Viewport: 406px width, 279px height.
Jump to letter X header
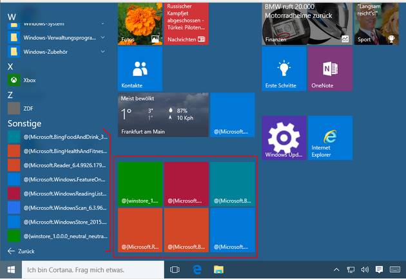pyautogui.click(x=10, y=67)
